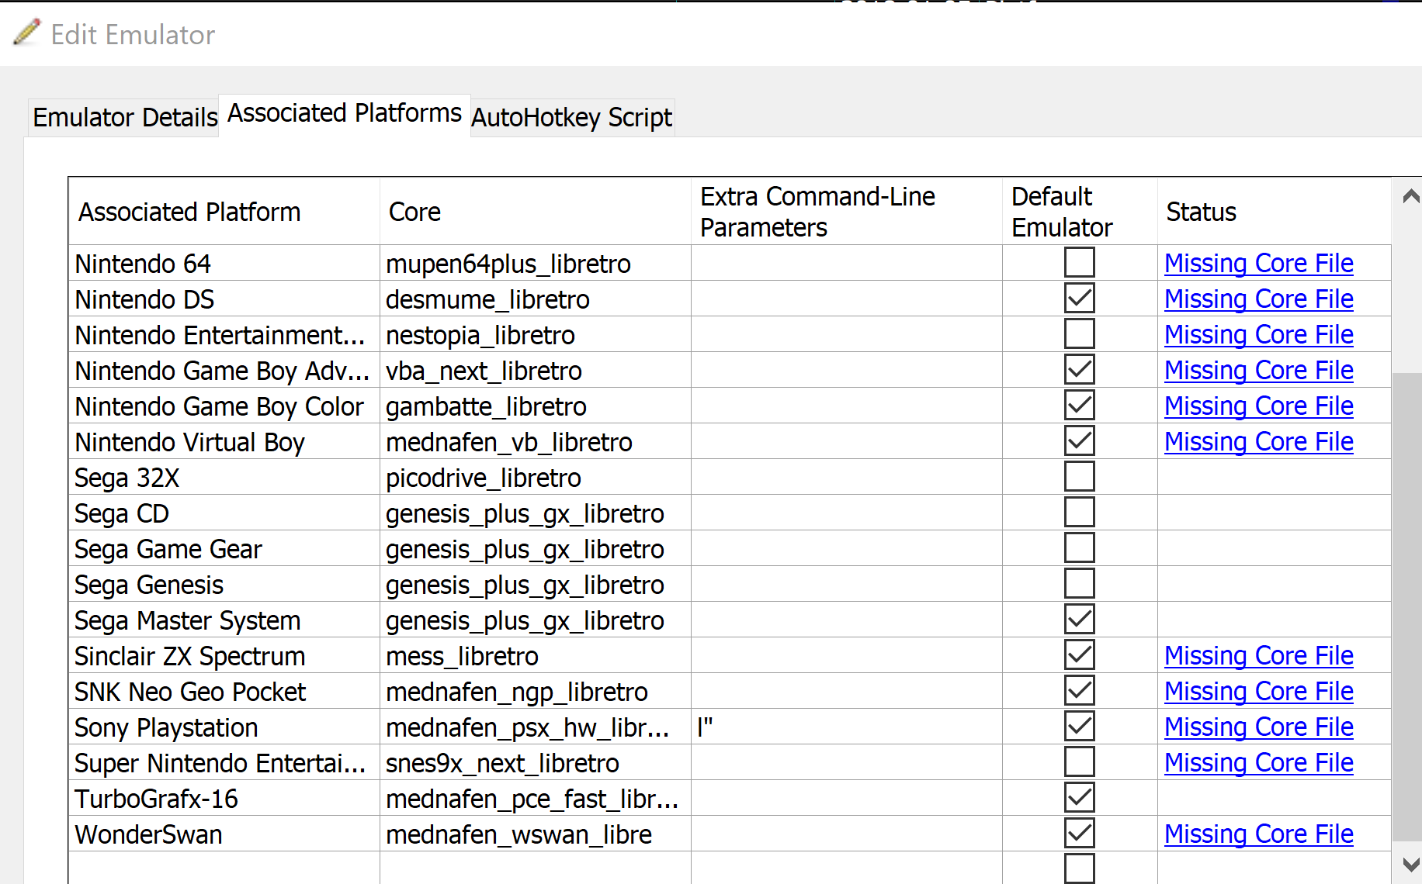Check default emulator for Sega Game Gear
1422x884 pixels.
coord(1079,548)
